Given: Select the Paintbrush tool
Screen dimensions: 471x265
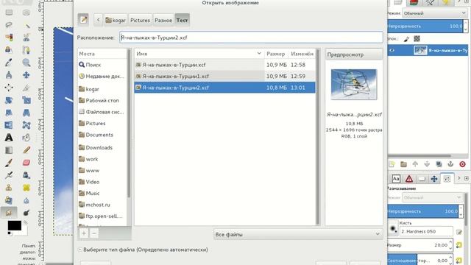Looking at the screenshot, I should click(9, 163).
